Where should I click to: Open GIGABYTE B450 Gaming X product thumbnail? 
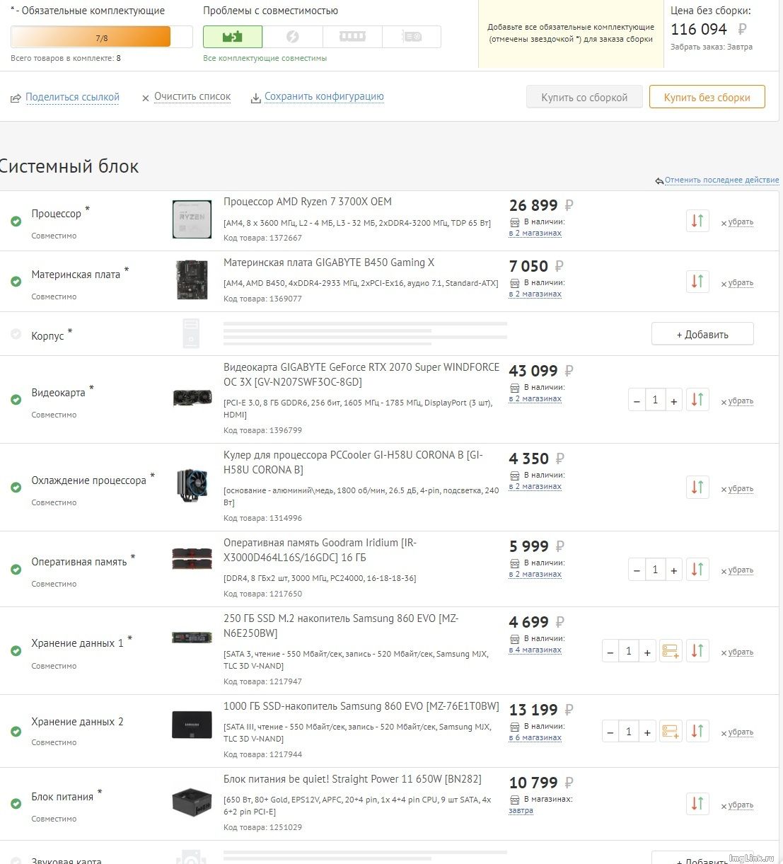coord(192,280)
